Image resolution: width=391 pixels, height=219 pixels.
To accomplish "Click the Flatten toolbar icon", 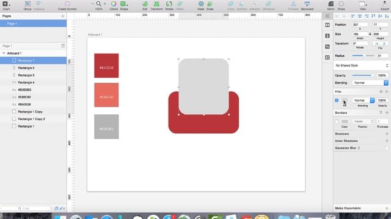I will pyautogui.click(x=180, y=4).
